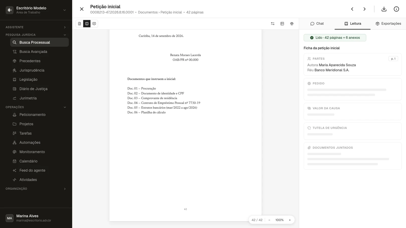
Task: Open the Chat tab
Action: click(317, 24)
